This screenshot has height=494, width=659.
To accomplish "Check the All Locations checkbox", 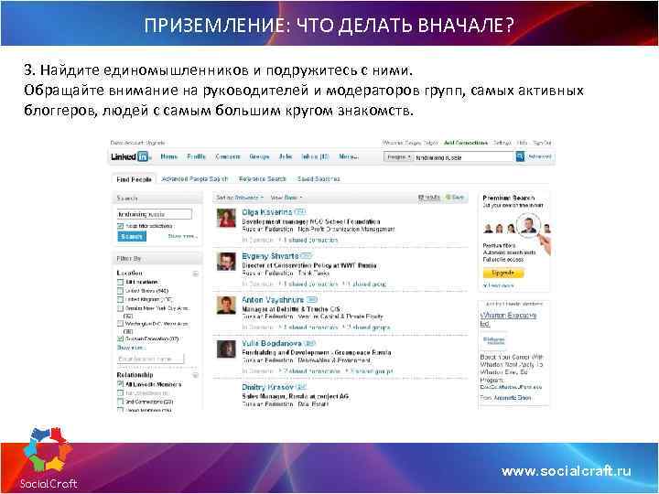I will [120, 282].
